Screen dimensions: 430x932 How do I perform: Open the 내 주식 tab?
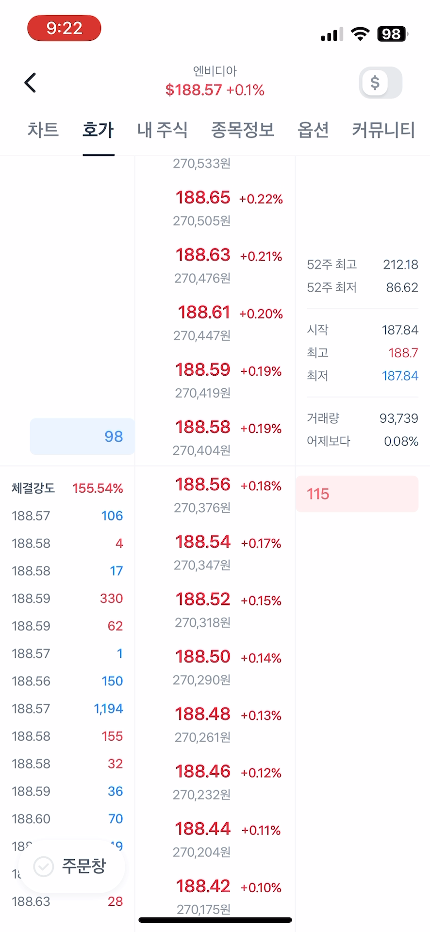tap(162, 130)
